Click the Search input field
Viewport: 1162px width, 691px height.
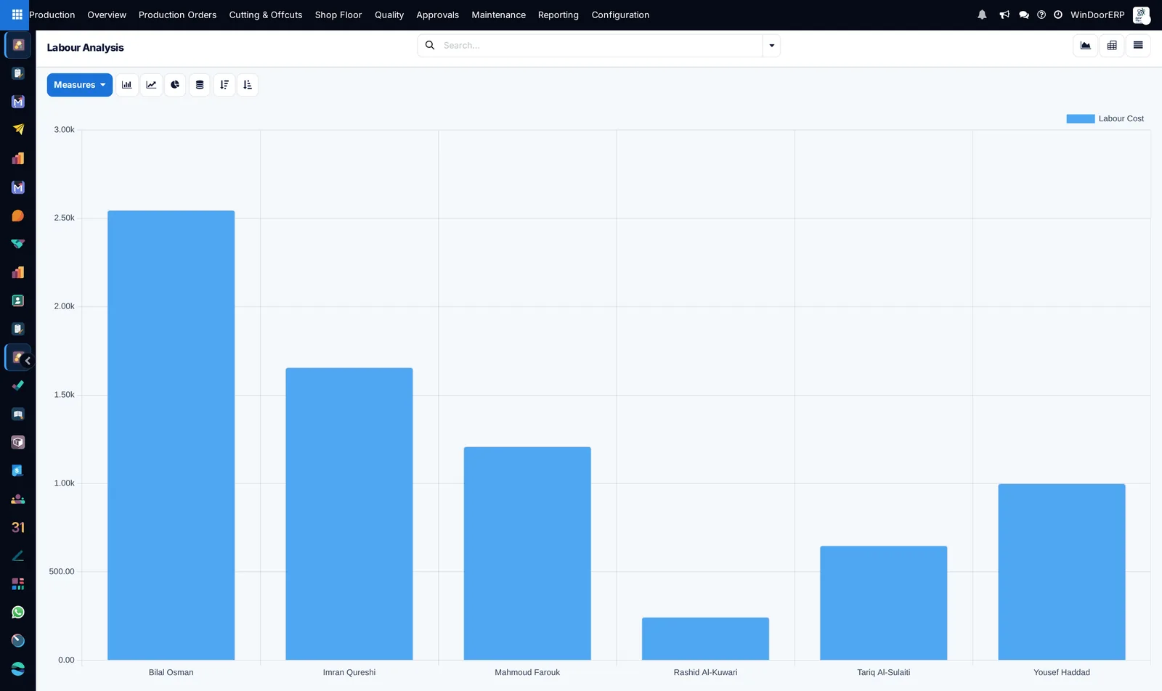point(601,46)
